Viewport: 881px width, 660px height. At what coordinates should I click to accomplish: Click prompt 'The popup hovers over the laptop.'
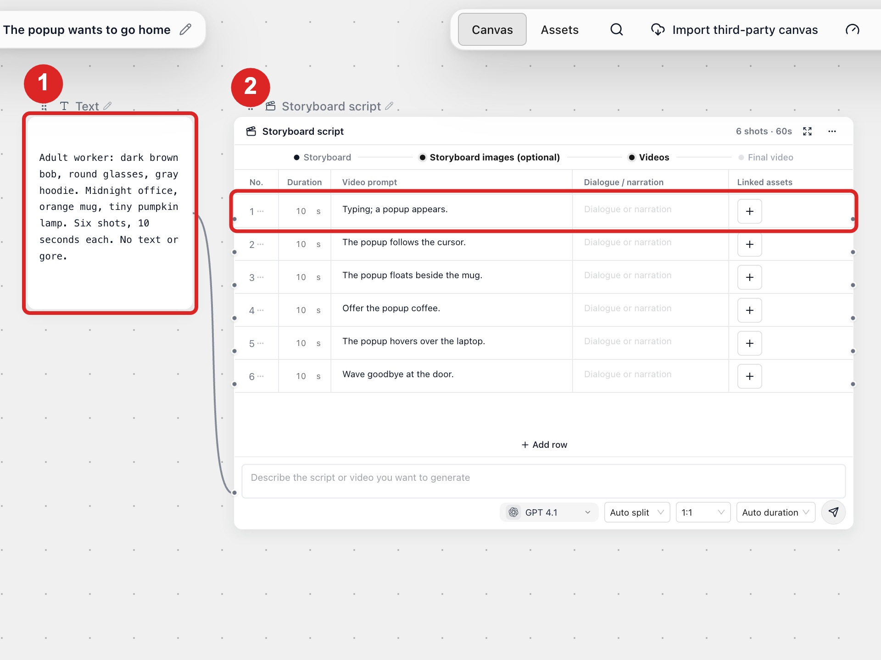(413, 341)
